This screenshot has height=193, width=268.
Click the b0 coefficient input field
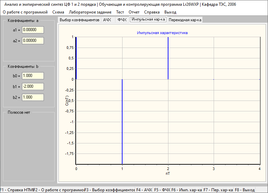[x=33, y=76]
